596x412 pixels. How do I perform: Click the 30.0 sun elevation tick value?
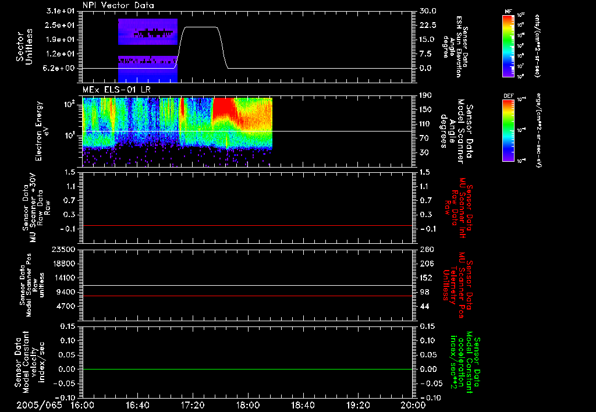pyautogui.click(x=428, y=11)
